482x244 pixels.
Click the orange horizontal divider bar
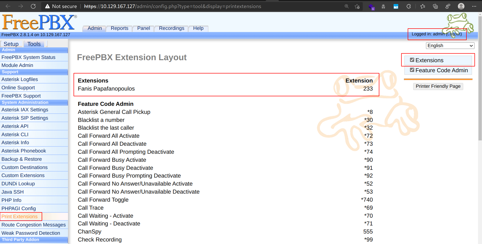[x=438, y=79]
